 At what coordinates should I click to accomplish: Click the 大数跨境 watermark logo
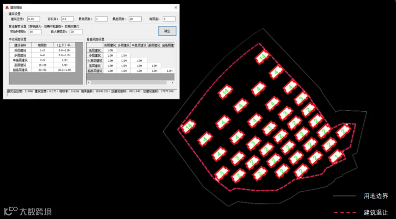tap(28, 211)
